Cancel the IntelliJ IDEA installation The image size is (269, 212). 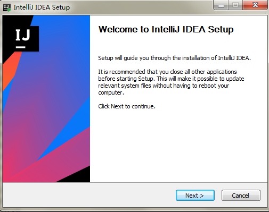pyautogui.click(x=241, y=196)
